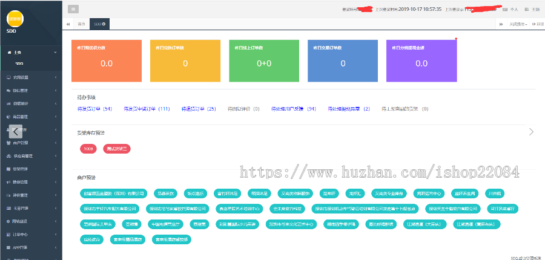The width and height of the screenshot is (545, 260).
Task: Expand the 商户管理 menu chevron
Action: point(56,143)
